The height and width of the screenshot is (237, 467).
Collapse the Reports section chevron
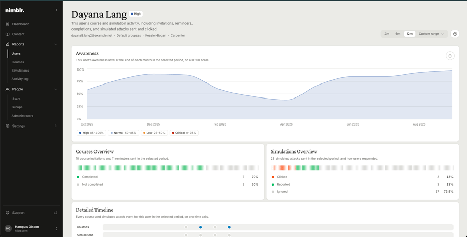(x=56, y=44)
